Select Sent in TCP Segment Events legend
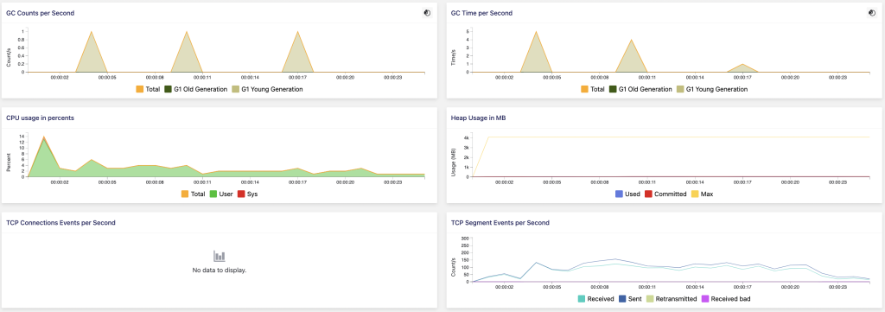 [x=630, y=298]
